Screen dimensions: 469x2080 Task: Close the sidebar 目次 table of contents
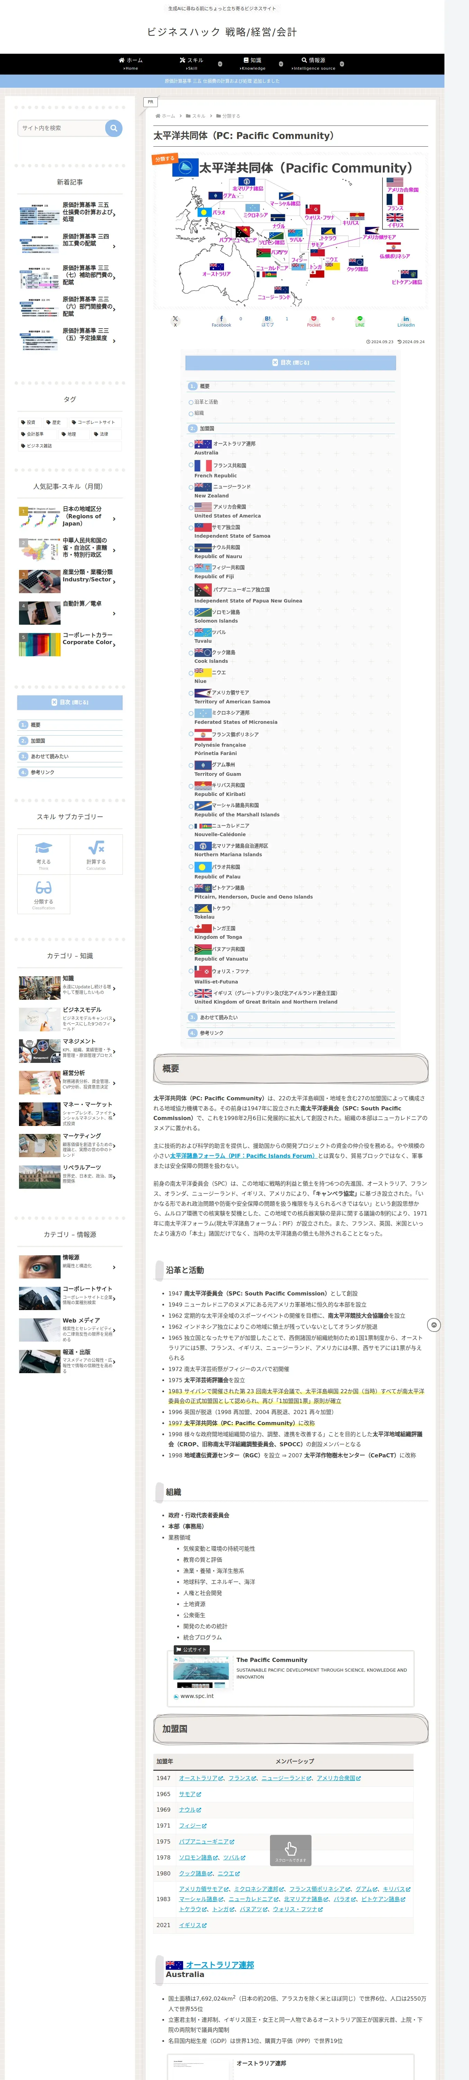coord(70,702)
